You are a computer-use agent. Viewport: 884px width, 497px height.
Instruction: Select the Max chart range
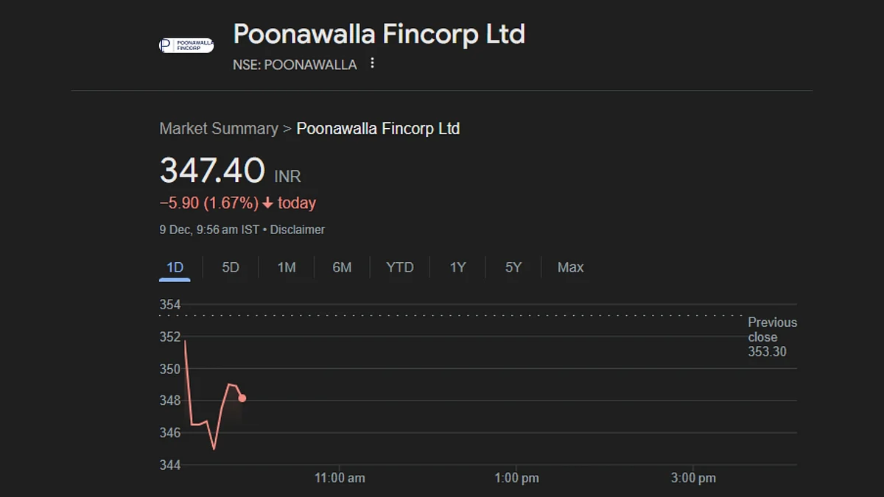[x=571, y=267]
